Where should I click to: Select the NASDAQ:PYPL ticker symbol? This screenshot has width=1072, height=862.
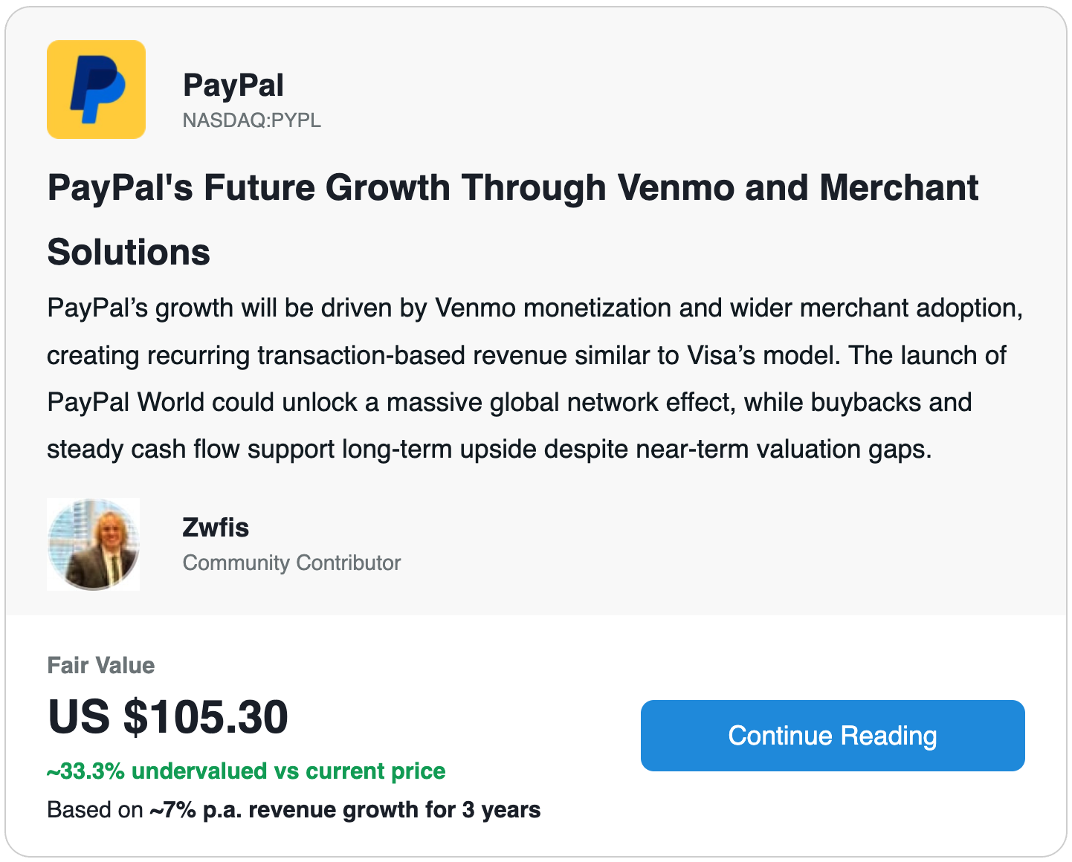251,120
